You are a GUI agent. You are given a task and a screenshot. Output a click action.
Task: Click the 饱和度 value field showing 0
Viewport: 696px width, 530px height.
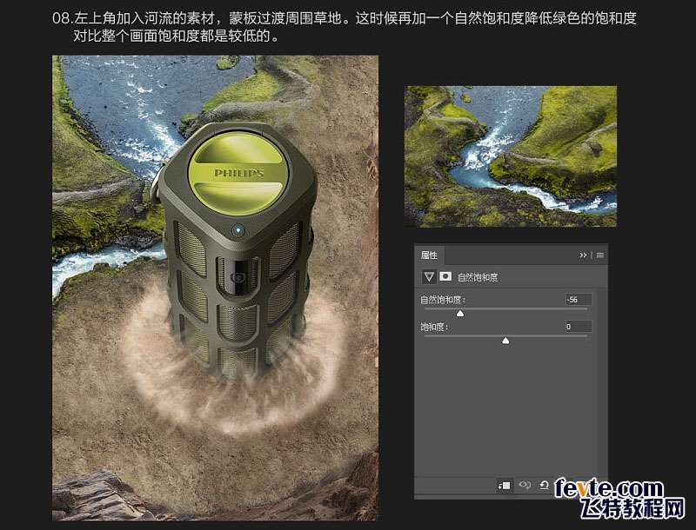point(578,327)
